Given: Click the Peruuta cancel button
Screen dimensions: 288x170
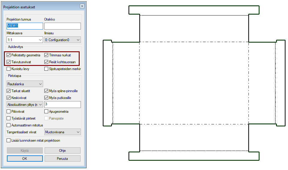Looking at the screenshot, I should point(62,159).
